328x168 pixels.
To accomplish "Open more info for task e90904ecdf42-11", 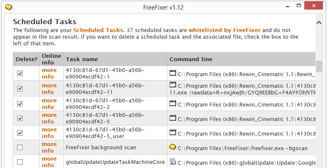I will pos(49,89).
